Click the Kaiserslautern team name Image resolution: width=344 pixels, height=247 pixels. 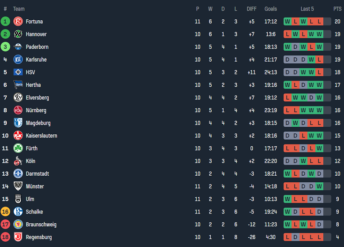[41, 136]
